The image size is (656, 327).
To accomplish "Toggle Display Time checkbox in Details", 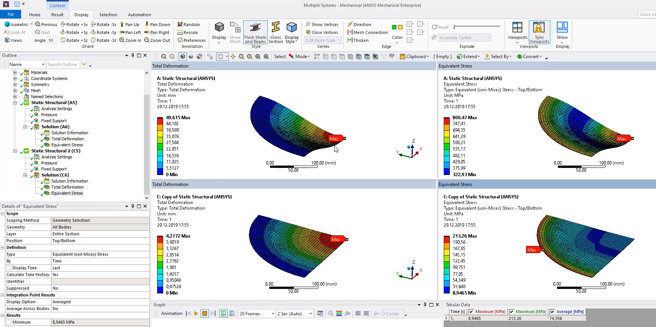I will coord(9,268).
